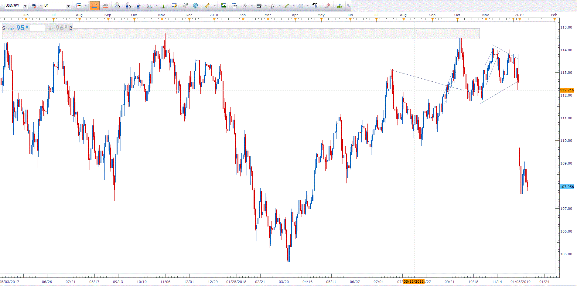Image resolution: width=577 pixels, height=286 pixels.
Task: Select the green trend line drawing tool
Action: click(286, 5)
